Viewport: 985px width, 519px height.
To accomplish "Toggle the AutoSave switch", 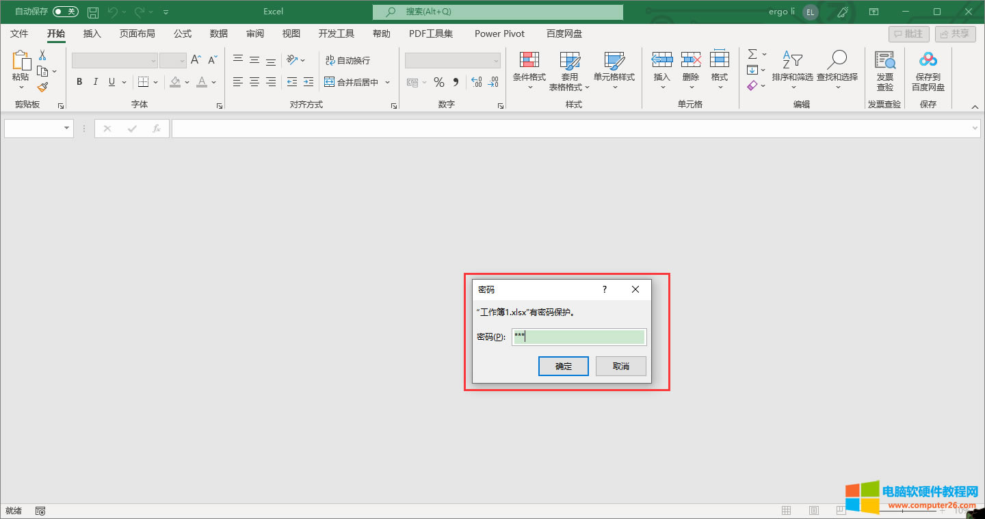I will 66,12.
